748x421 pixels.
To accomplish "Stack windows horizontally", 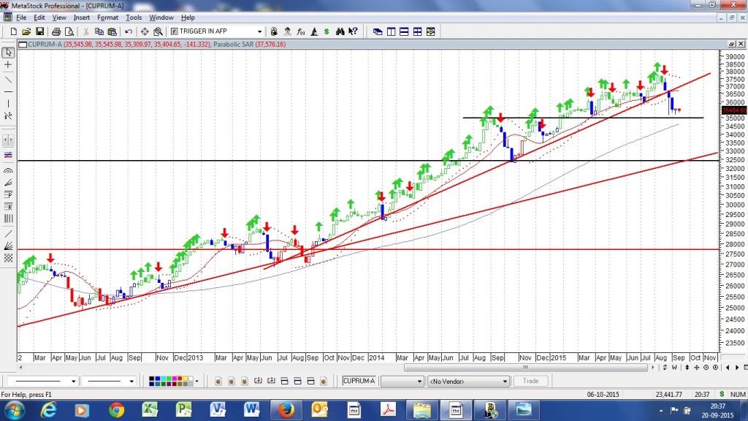I will [x=404, y=31].
